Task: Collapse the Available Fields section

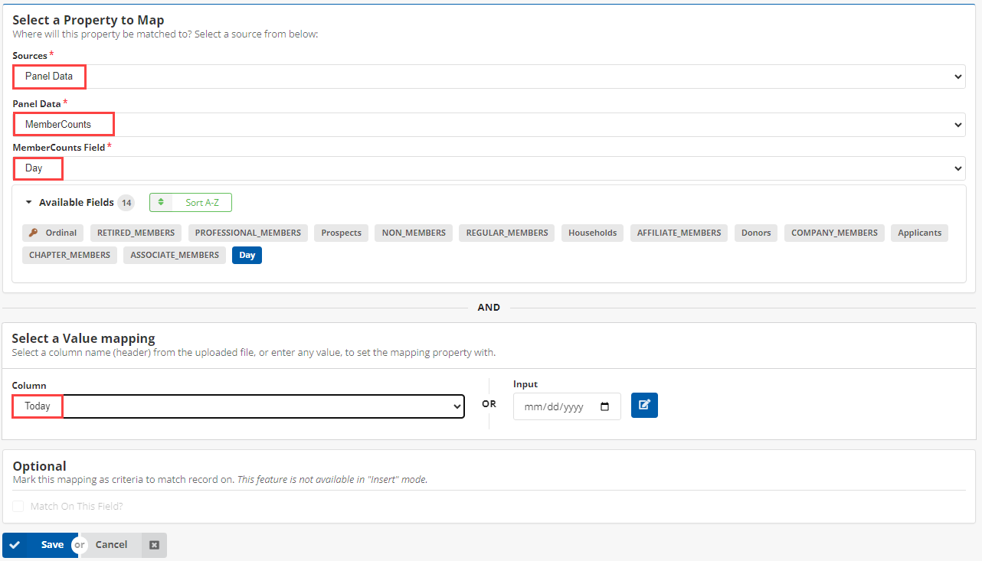Action: point(29,203)
